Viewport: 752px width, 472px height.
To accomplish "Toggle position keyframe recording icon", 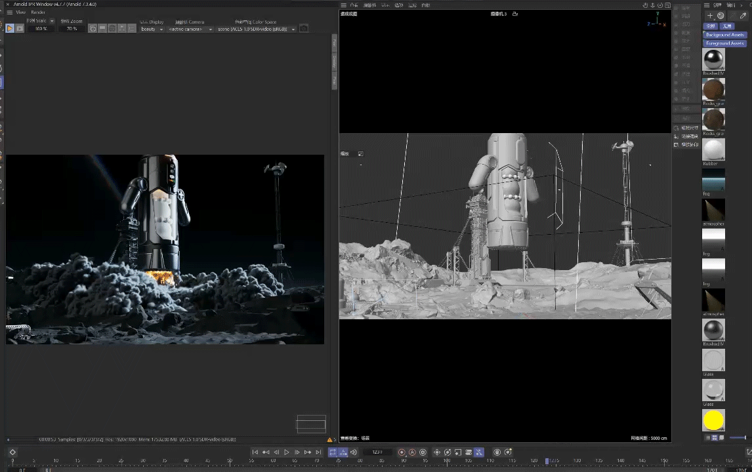I will point(437,452).
